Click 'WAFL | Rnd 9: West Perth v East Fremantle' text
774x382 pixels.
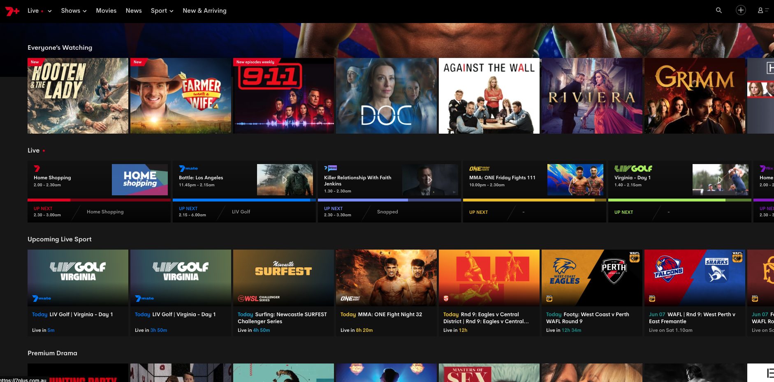tap(692, 318)
